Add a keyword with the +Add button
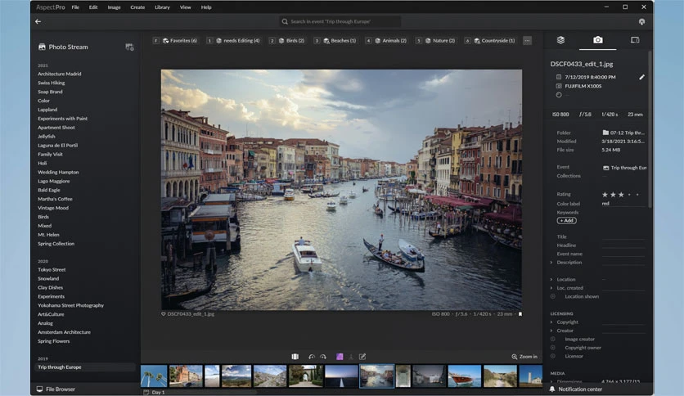 567,221
